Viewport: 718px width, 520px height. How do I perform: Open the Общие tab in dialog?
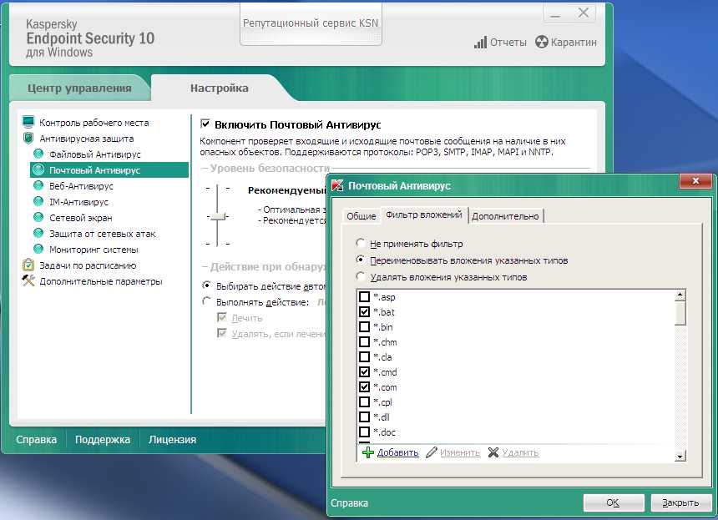click(x=362, y=216)
